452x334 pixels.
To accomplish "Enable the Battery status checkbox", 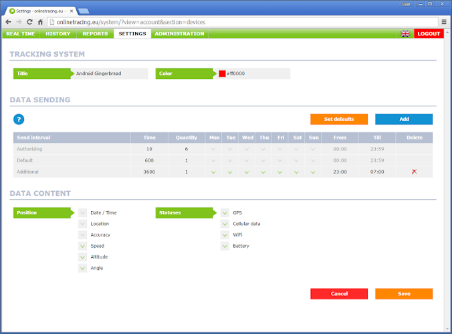I will (225, 246).
